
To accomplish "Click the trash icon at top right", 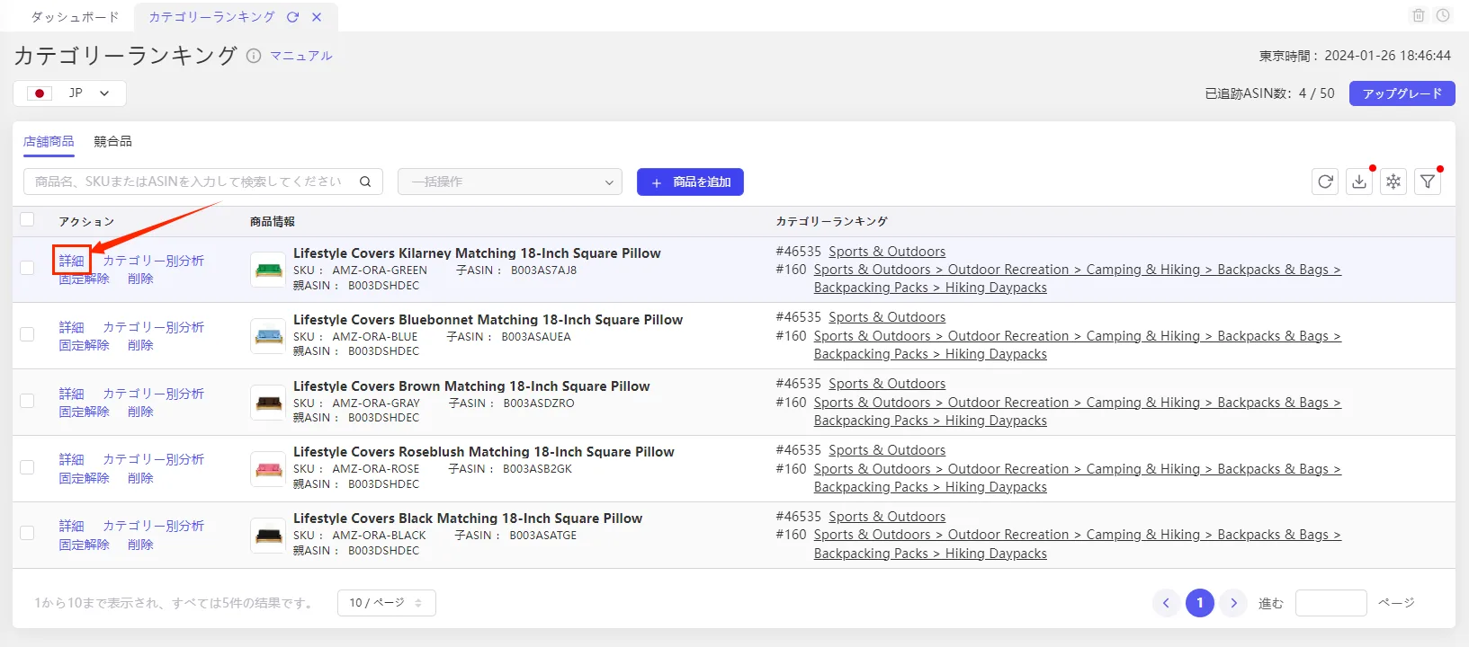I will coord(1419,15).
